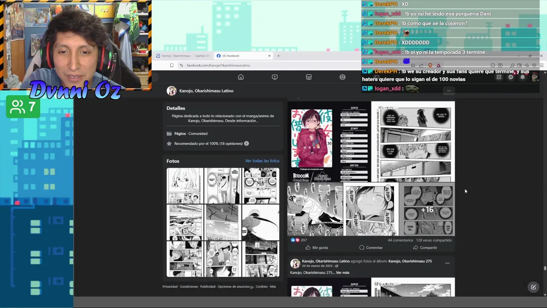Close the Facebook browser tab
This screenshot has width=547, height=308.
[269, 56]
